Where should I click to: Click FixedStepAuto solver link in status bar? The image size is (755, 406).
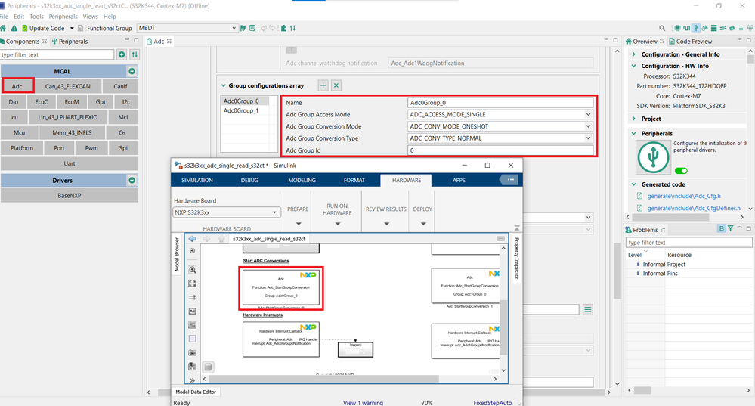(492, 403)
